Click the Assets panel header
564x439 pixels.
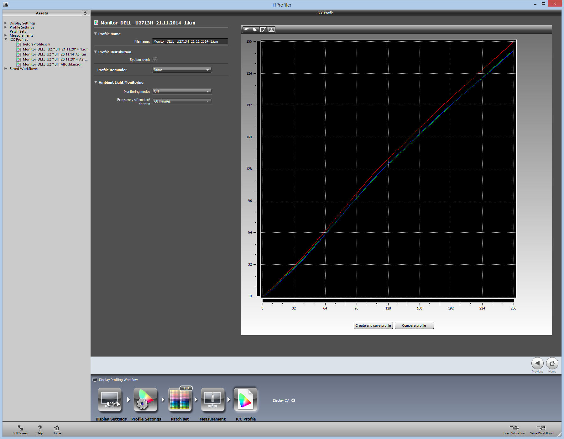pos(42,13)
